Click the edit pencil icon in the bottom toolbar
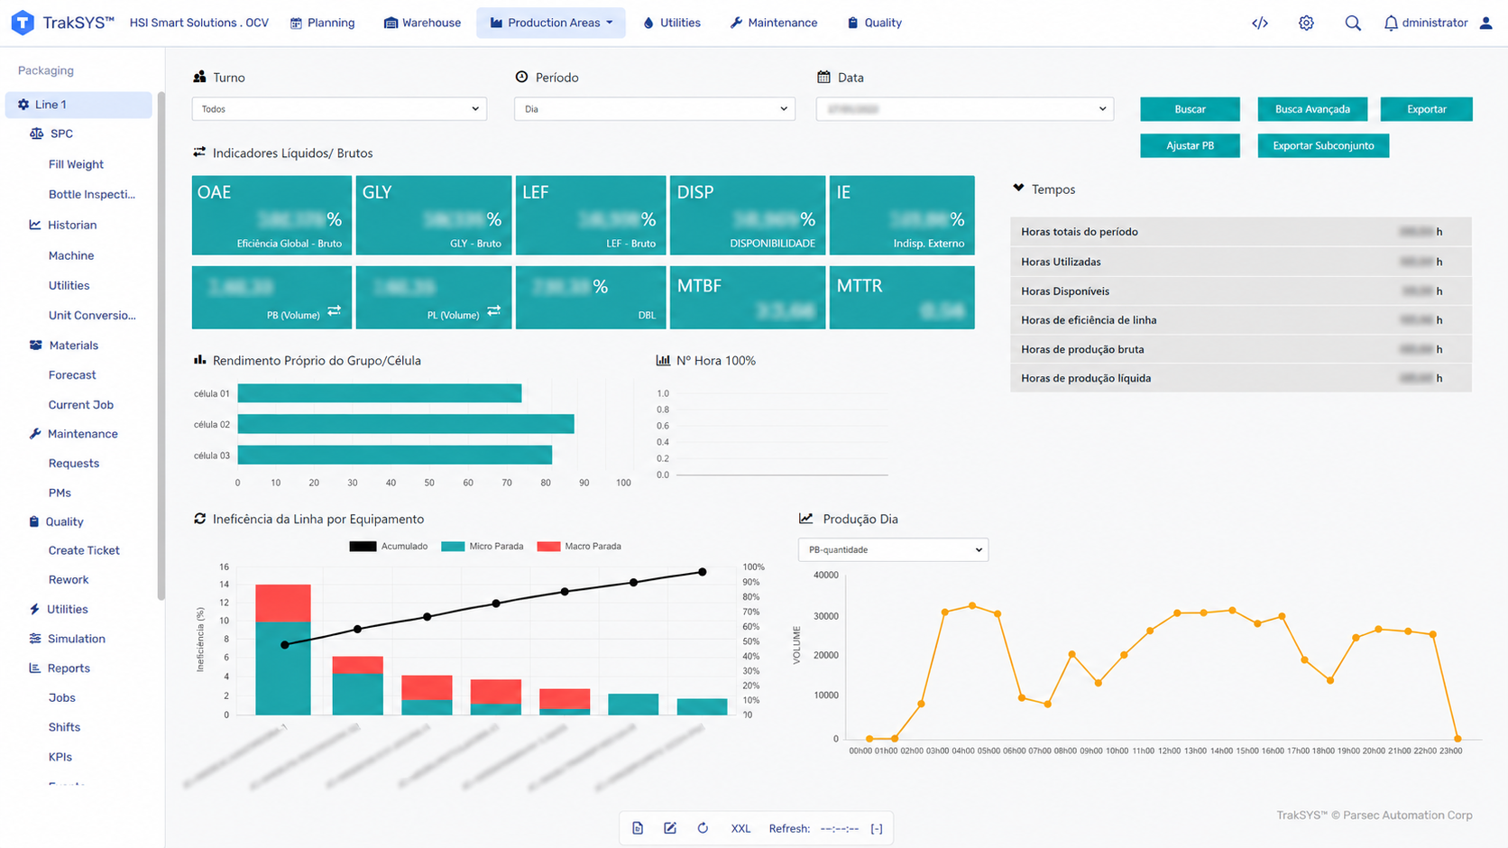 670,828
